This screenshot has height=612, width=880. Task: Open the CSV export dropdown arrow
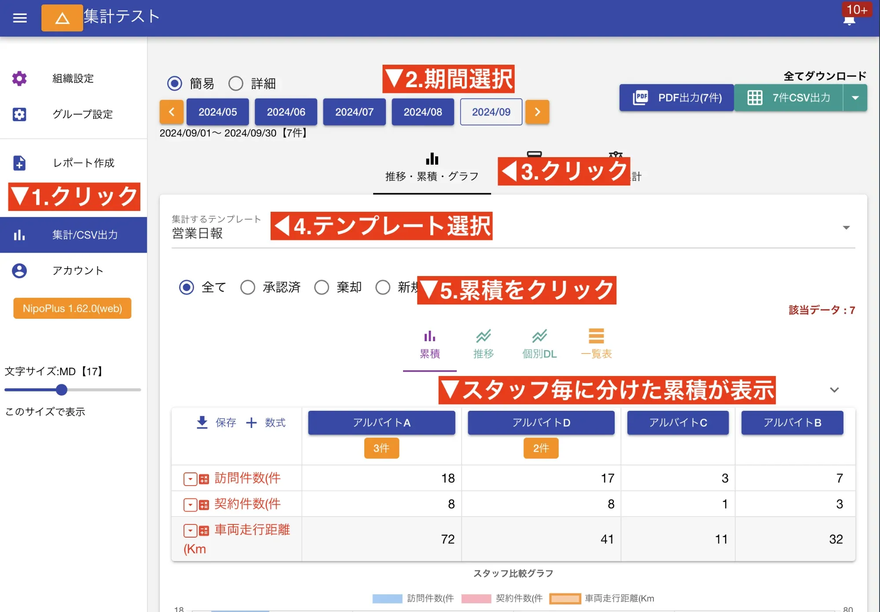coord(855,97)
